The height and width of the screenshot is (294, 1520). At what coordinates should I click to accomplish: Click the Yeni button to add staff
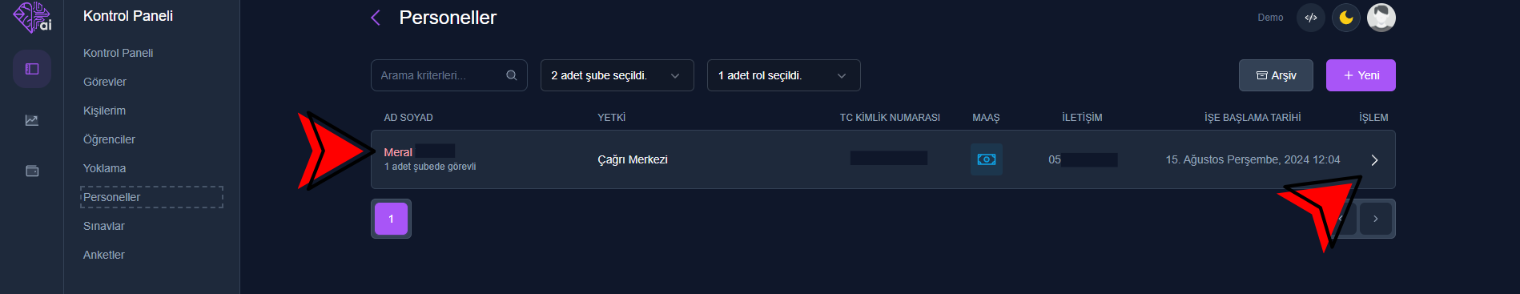tap(1361, 75)
